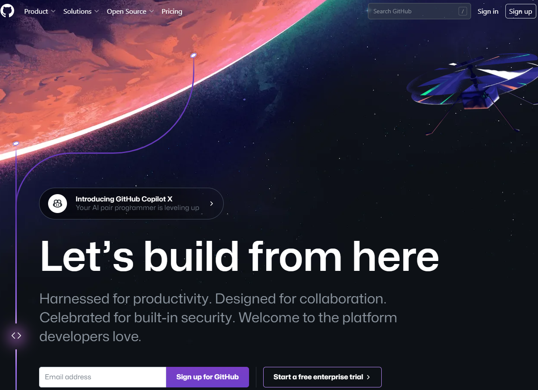Screen dimensions: 538x390
Task: Open the Pricing page
Action: [172, 12]
